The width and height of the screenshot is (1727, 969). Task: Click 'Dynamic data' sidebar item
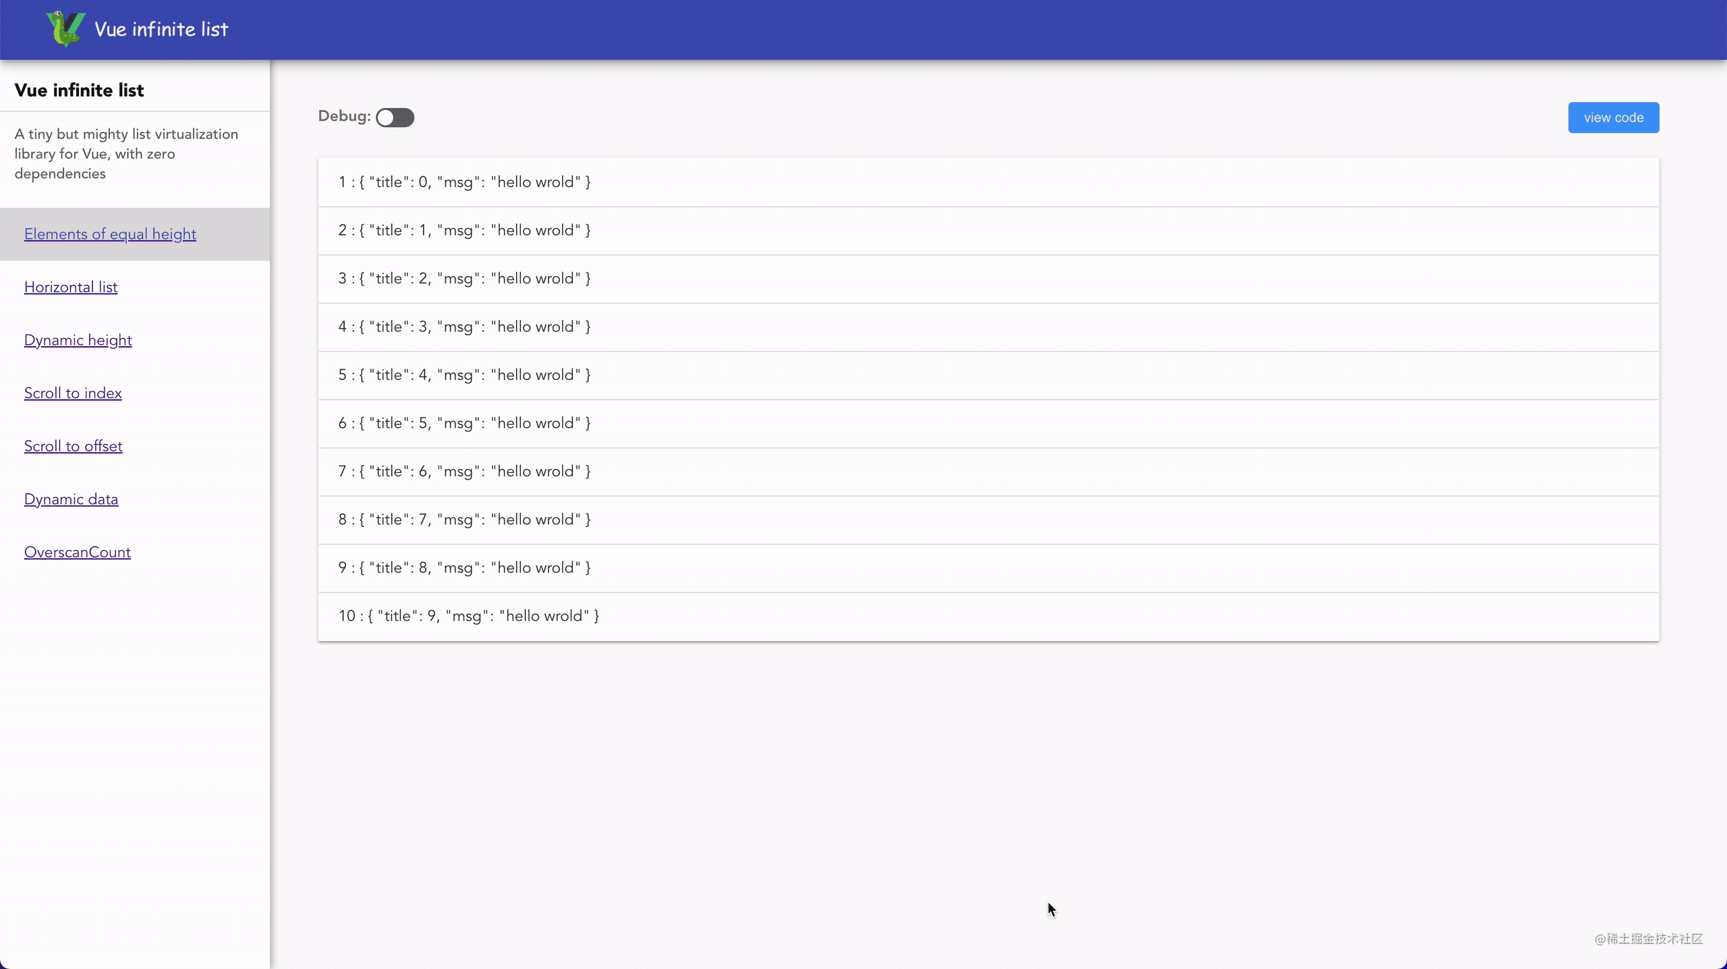tap(71, 499)
